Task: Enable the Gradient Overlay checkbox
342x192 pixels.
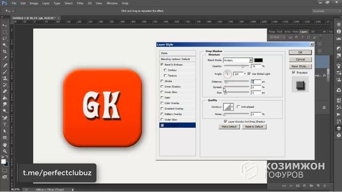Action: (162, 108)
